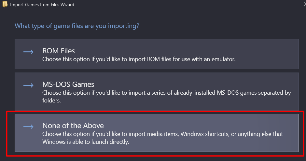
Task: Click the None of the Above arrow icon
Action: pyautogui.click(x=28, y=127)
